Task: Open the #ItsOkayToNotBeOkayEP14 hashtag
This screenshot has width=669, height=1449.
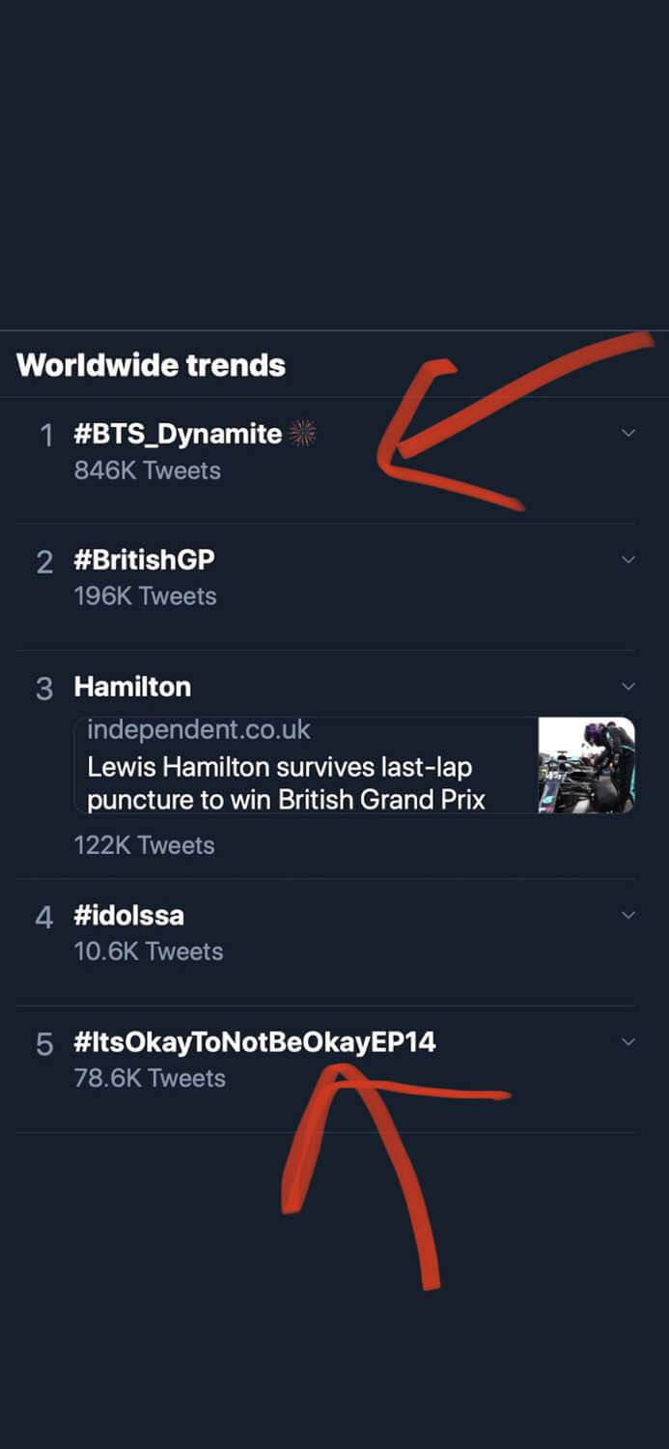Action: coord(255,1041)
